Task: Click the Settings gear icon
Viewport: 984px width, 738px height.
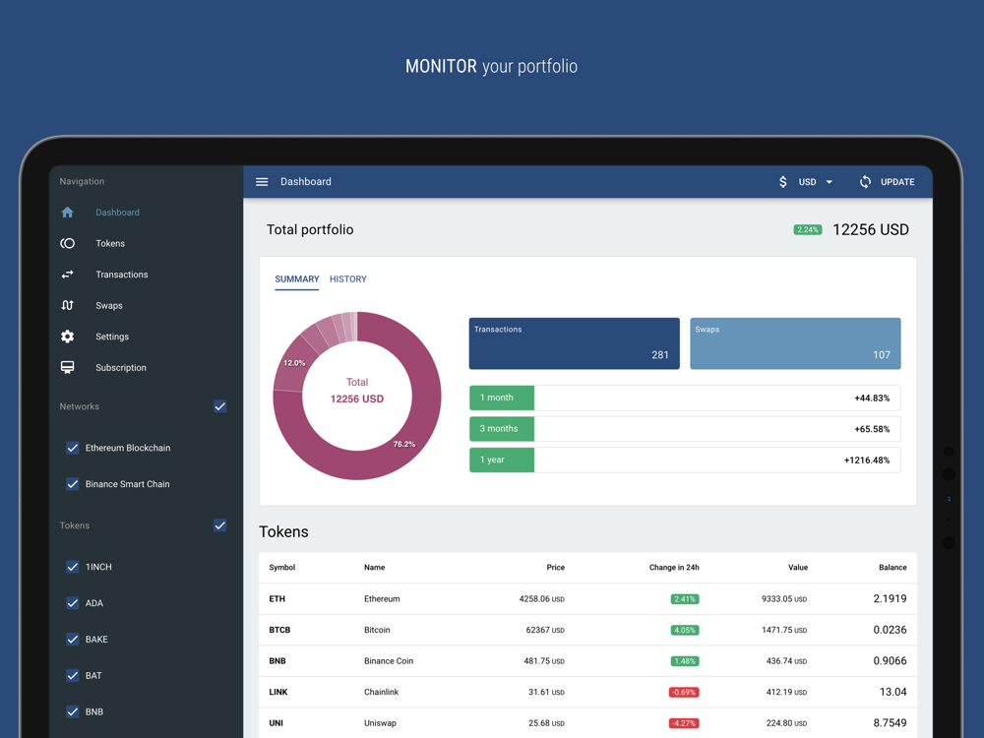Action: pyautogui.click(x=68, y=337)
